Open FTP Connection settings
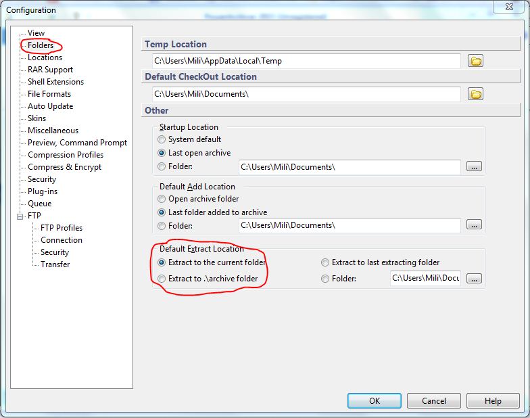Image resolution: width=530 pixels, height=418 pixels. [x=62, y=240]
